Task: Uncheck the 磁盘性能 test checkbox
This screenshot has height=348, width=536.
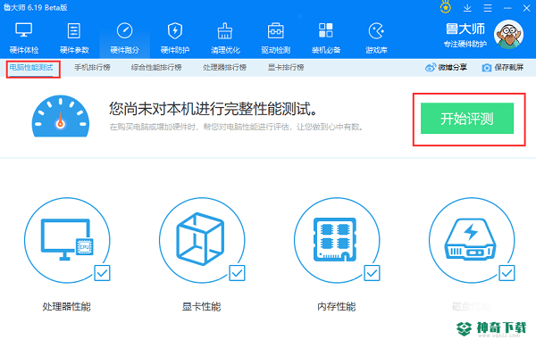Action: [x=507, y=273]
